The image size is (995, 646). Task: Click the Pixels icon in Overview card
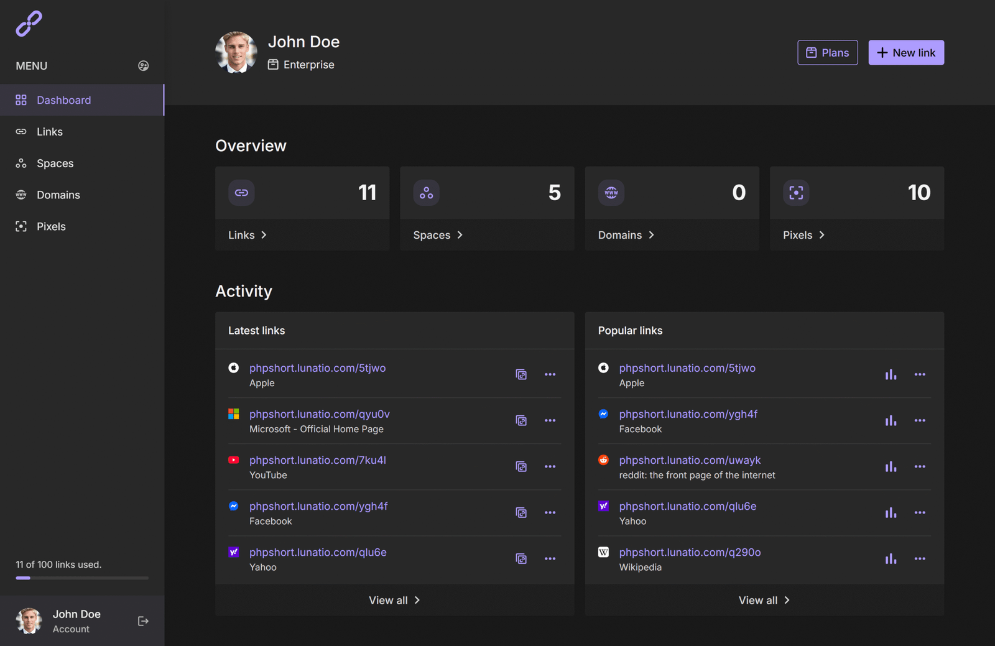tap(796, 193)
